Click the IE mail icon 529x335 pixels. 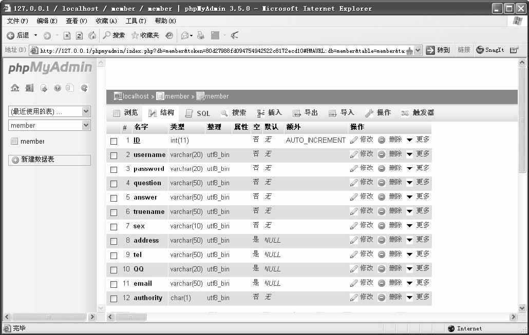click(x=185, y=35)
